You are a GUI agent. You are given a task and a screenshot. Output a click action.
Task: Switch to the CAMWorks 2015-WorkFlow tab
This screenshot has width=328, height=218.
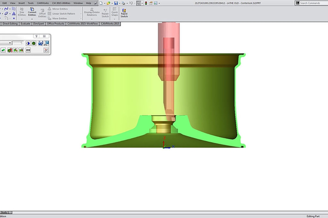point(82,24)
